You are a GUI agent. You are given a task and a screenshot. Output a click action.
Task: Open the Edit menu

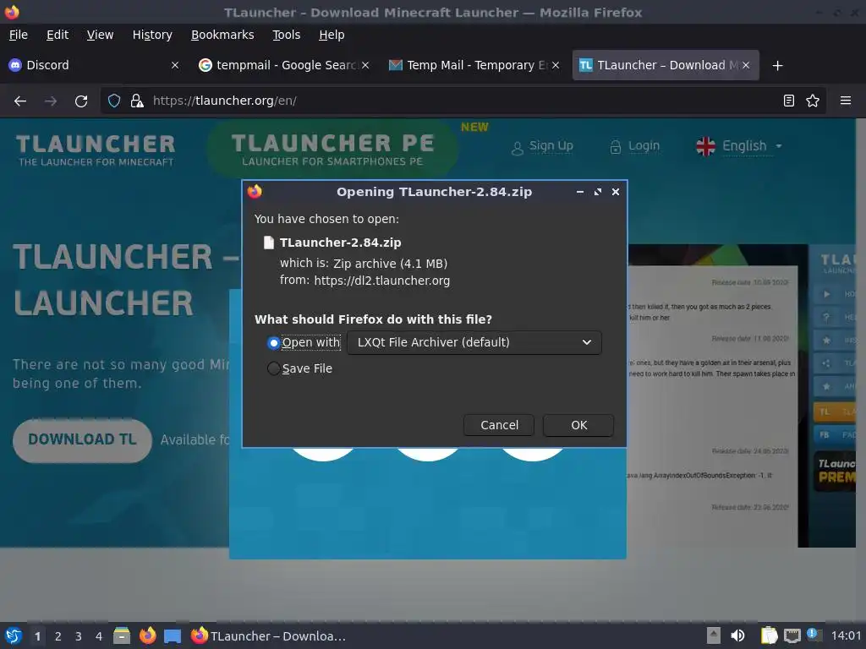coord(58,35)
